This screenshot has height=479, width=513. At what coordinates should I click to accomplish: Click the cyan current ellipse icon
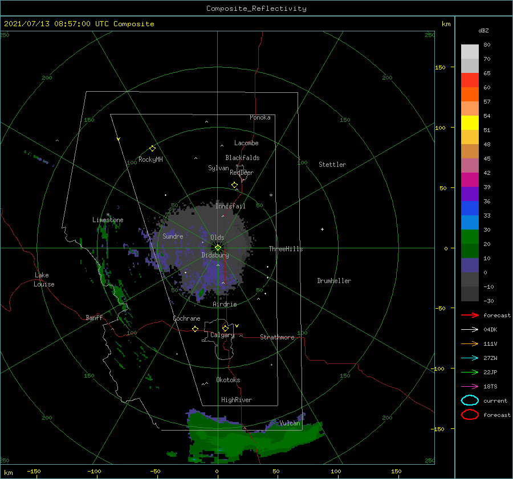470,400
